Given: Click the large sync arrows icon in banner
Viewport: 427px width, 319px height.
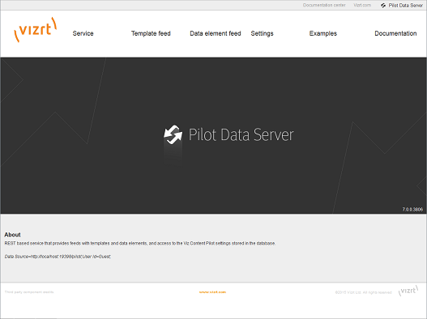Looking at the screenshot, I should click(173, 134).
